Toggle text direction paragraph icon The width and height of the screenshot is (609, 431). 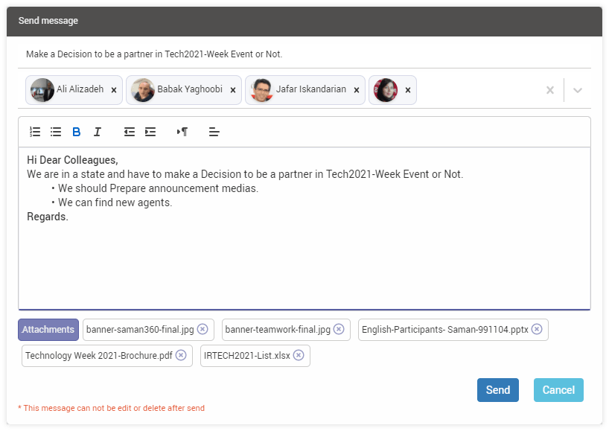(x=182, y=132)
